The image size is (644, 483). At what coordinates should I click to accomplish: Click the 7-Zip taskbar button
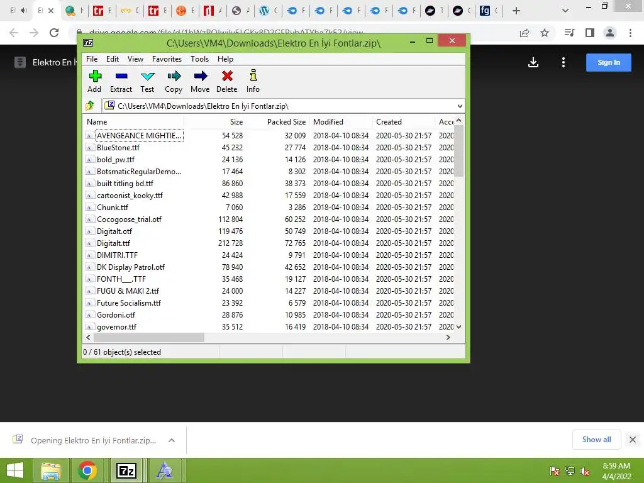pyautogui.click(x=126, y=470)
